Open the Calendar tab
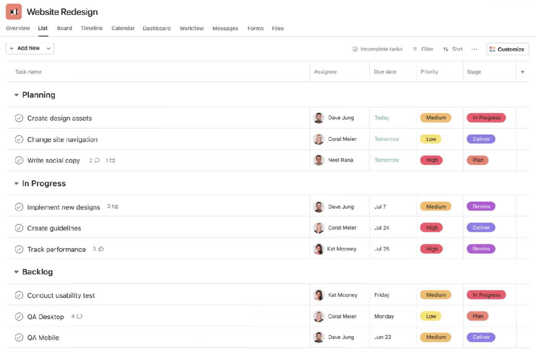535x351 pixels. point(123,28)
